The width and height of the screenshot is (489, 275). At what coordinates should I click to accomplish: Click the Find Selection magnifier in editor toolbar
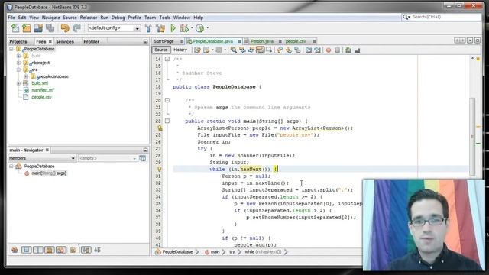pyautogui.click(x=233, y=50)
